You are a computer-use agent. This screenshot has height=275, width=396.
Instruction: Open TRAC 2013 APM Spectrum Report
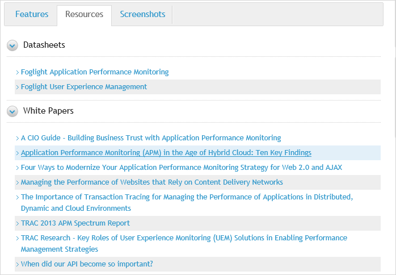(75, 223)
